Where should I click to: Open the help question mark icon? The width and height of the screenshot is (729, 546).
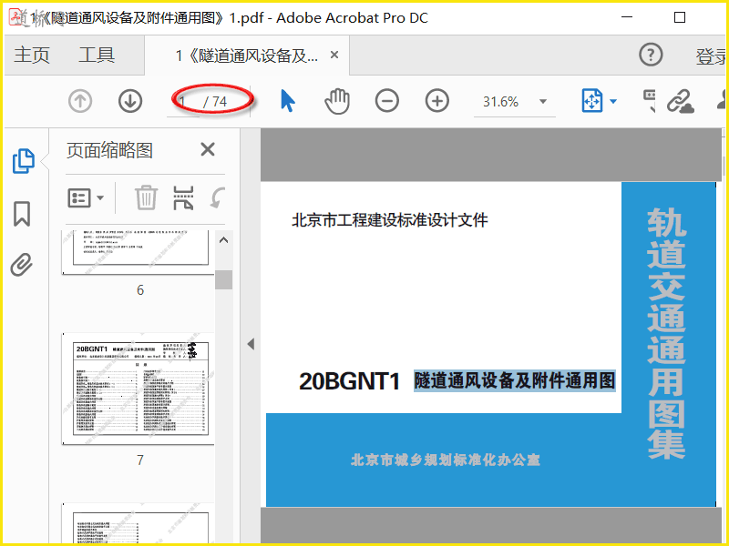[x=651, y=55]
